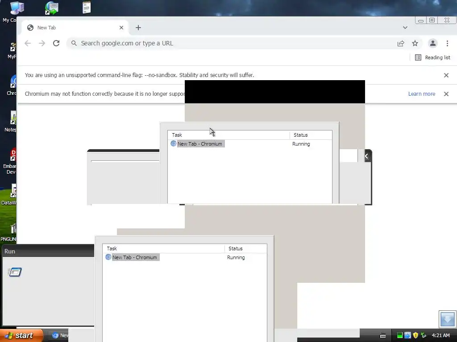Open the Reading list panel
Screen dimensions: 457x342
click(x=432, y=57)
